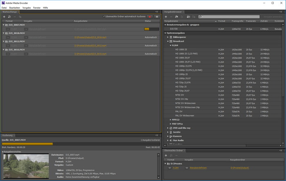Open the Fenster menu
Screen dimensions: 286x181
37,8
